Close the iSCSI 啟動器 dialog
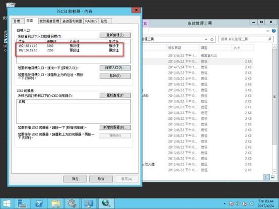279x209 pixels. pyautogui.click(x=136, y=10)
